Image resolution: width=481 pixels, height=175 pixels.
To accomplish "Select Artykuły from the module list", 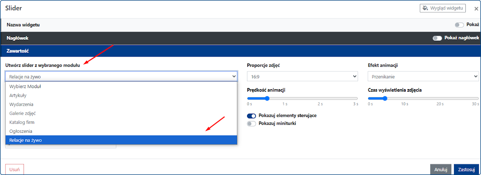I will pos(18,95).
